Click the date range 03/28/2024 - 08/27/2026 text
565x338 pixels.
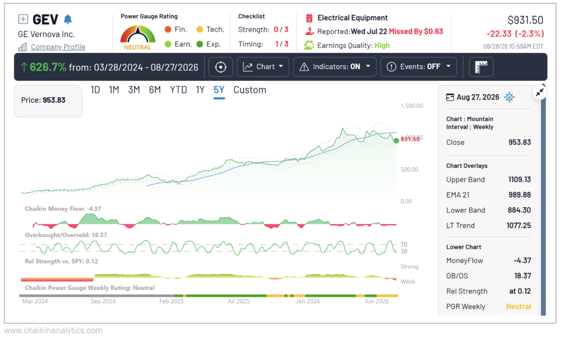tap(146, 67)
